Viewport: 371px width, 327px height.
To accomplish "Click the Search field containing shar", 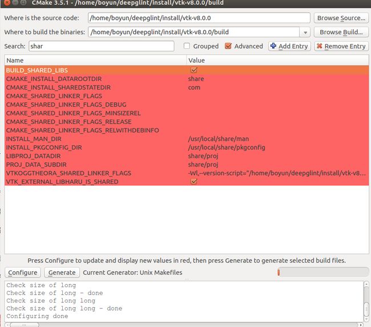I will point(102,46).
